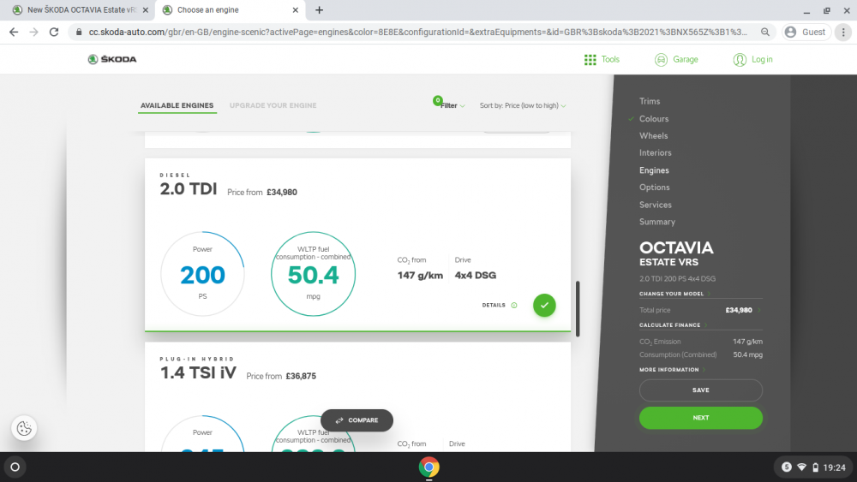Reload the page
857x482 pixels.
[x=53, y=33]
